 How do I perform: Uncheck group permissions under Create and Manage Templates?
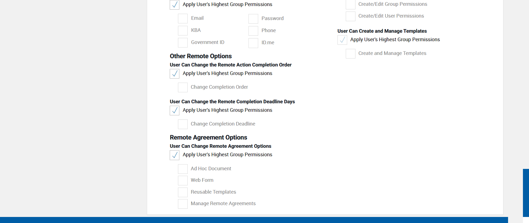coord(342,40)
